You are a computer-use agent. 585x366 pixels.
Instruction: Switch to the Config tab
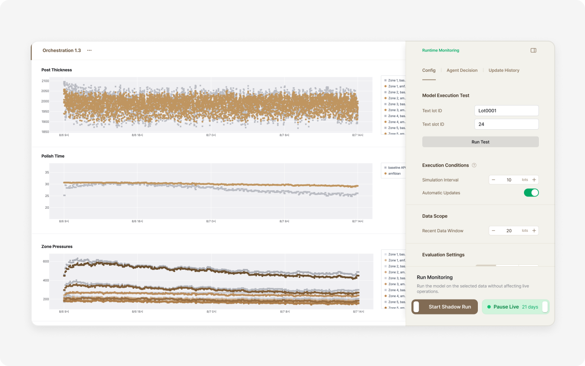[429, 70]
